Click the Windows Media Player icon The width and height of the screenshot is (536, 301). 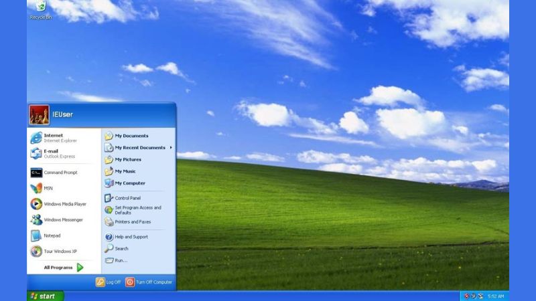pyautogui.click(x=36, y=204)
